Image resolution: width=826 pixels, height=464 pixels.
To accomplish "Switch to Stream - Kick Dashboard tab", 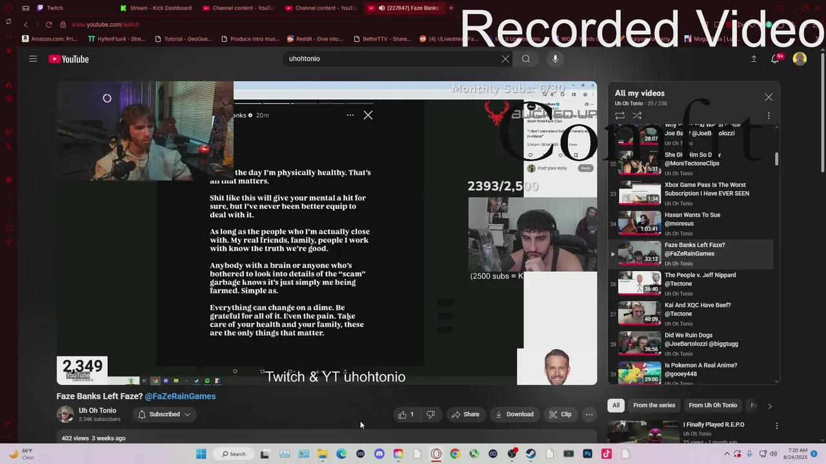I will coord(156,8).
